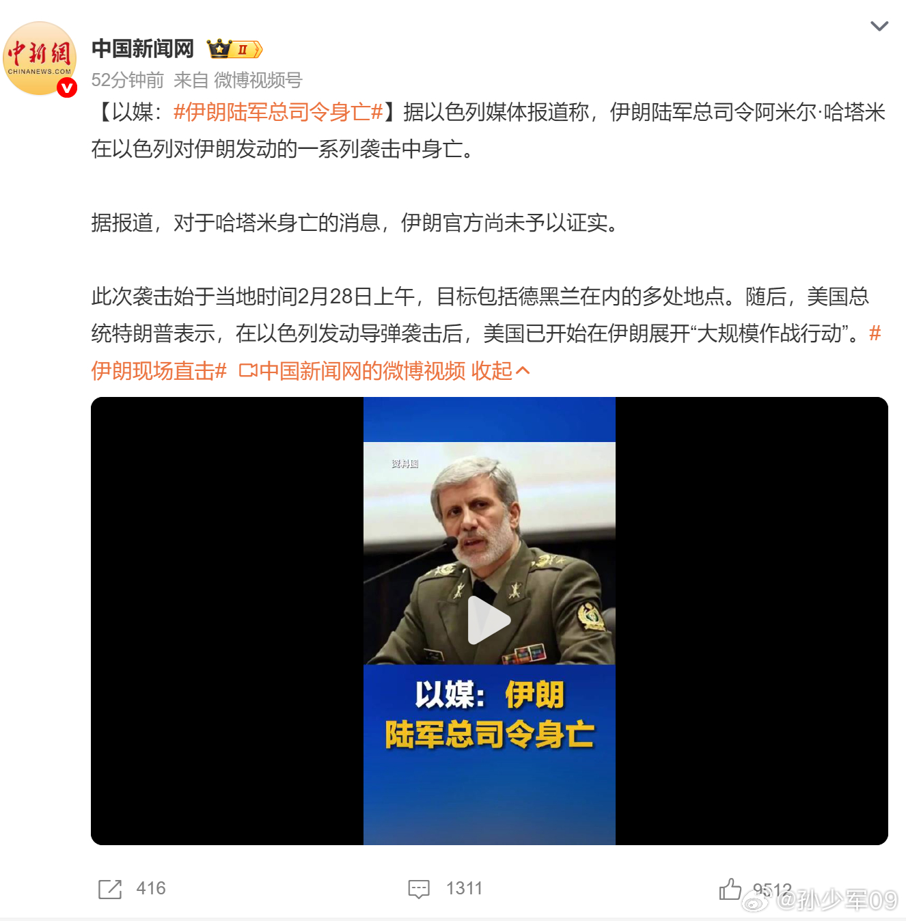The width and height of the screenshot is (906, 921).
Task: Open 中国新闻网的微博视频 link
Action: 362,371
